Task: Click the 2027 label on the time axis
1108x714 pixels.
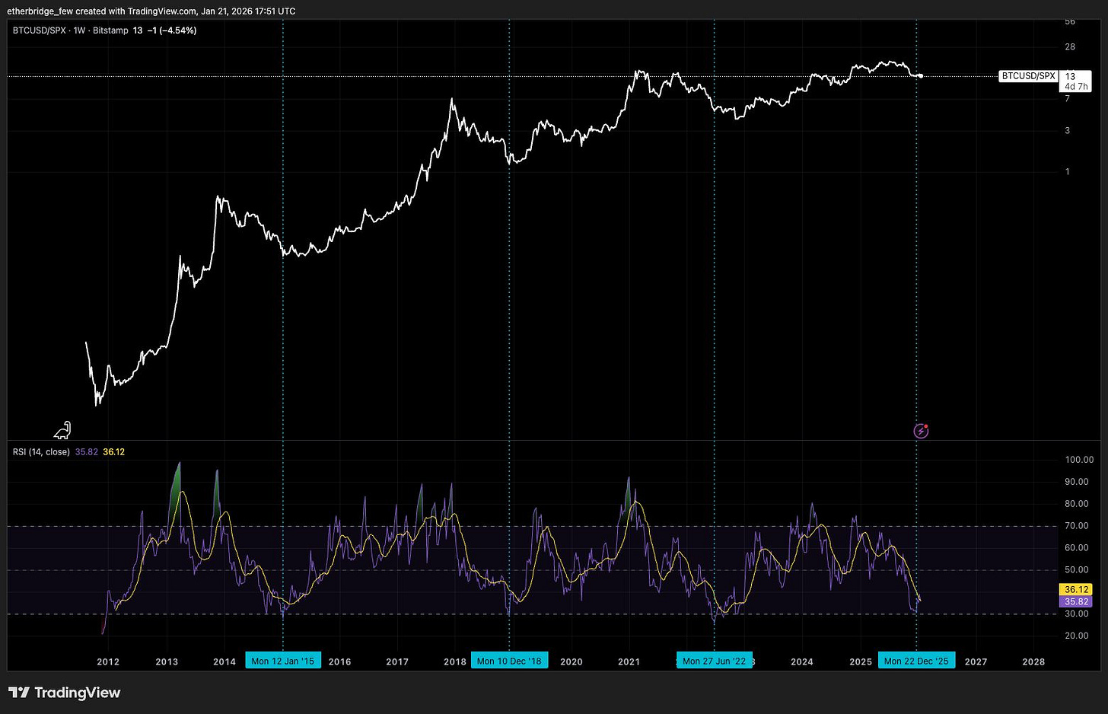Action: (976, 661)
